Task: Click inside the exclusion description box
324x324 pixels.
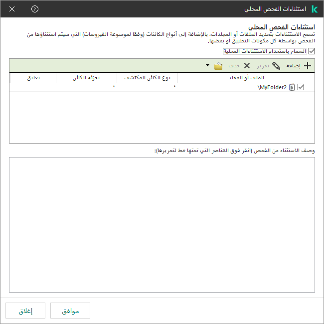Action: (162, 224)
